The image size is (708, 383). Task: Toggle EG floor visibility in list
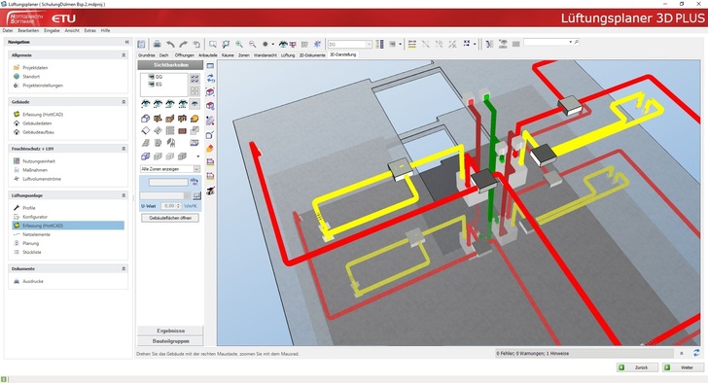point(152,85)
